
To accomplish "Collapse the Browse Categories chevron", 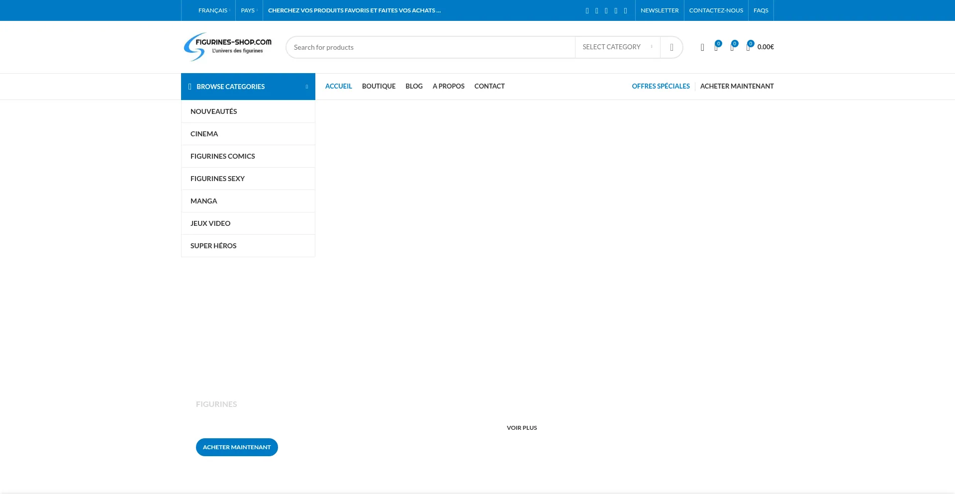I will (x=307, y=87).
